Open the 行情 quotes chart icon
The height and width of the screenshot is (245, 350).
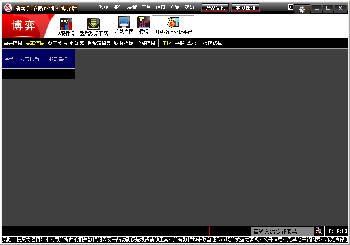[x=144, y=22]
